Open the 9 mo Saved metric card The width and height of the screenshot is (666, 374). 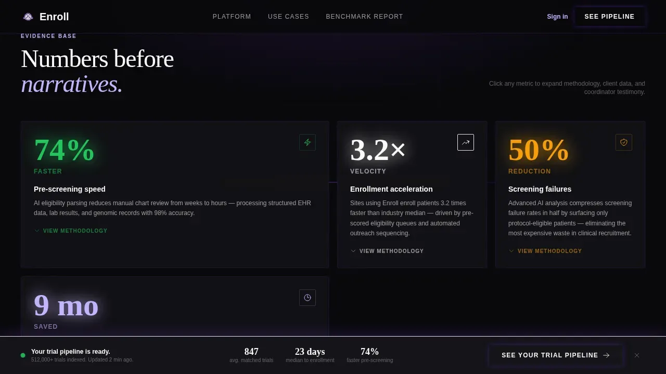tap(175, 306)
